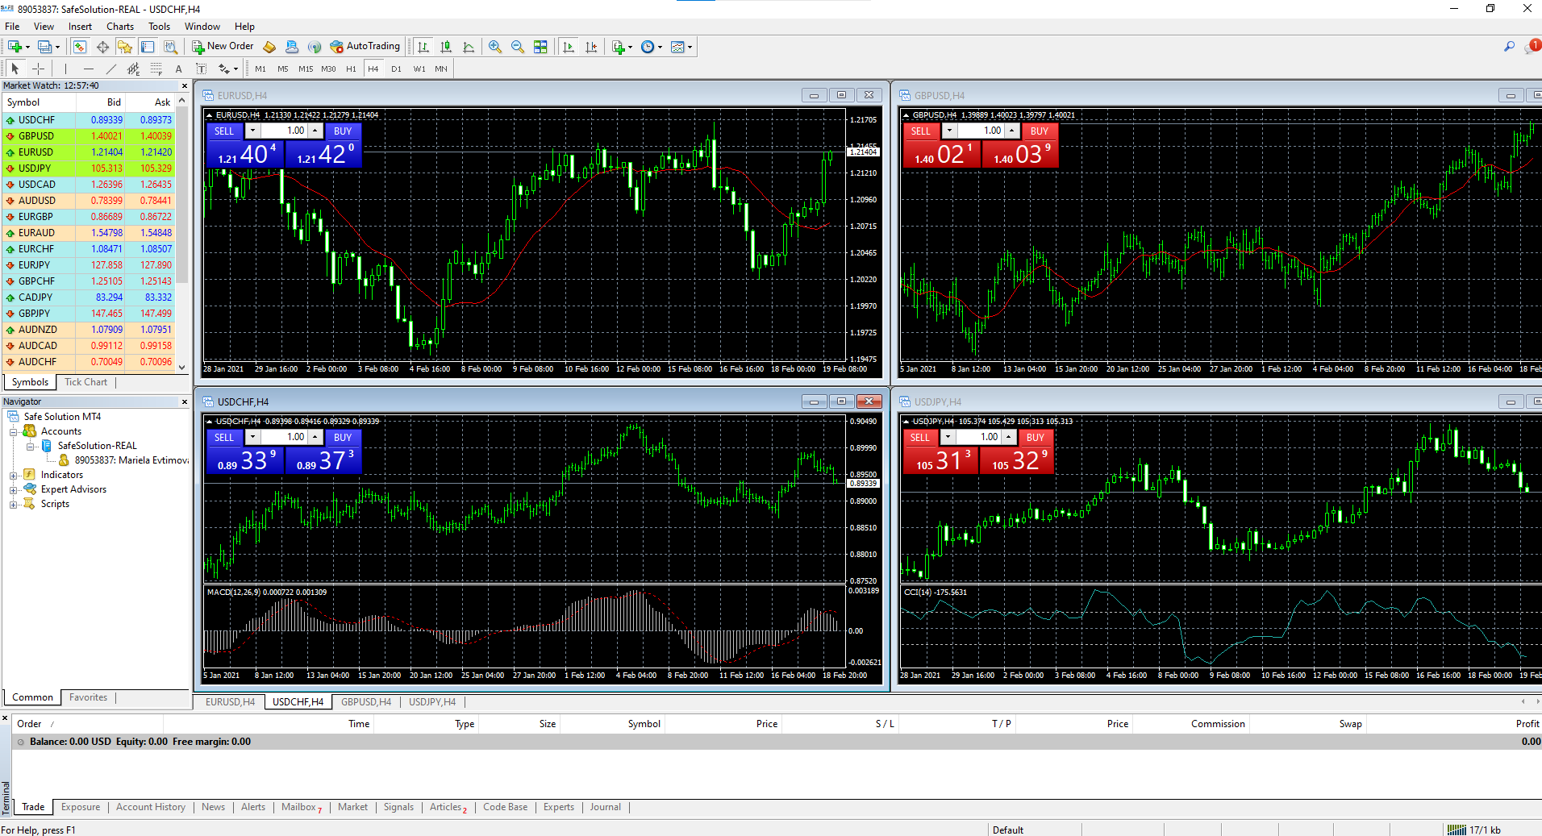
Task: Expand the Templates dropdown arrow
Action: coord(690,47)
